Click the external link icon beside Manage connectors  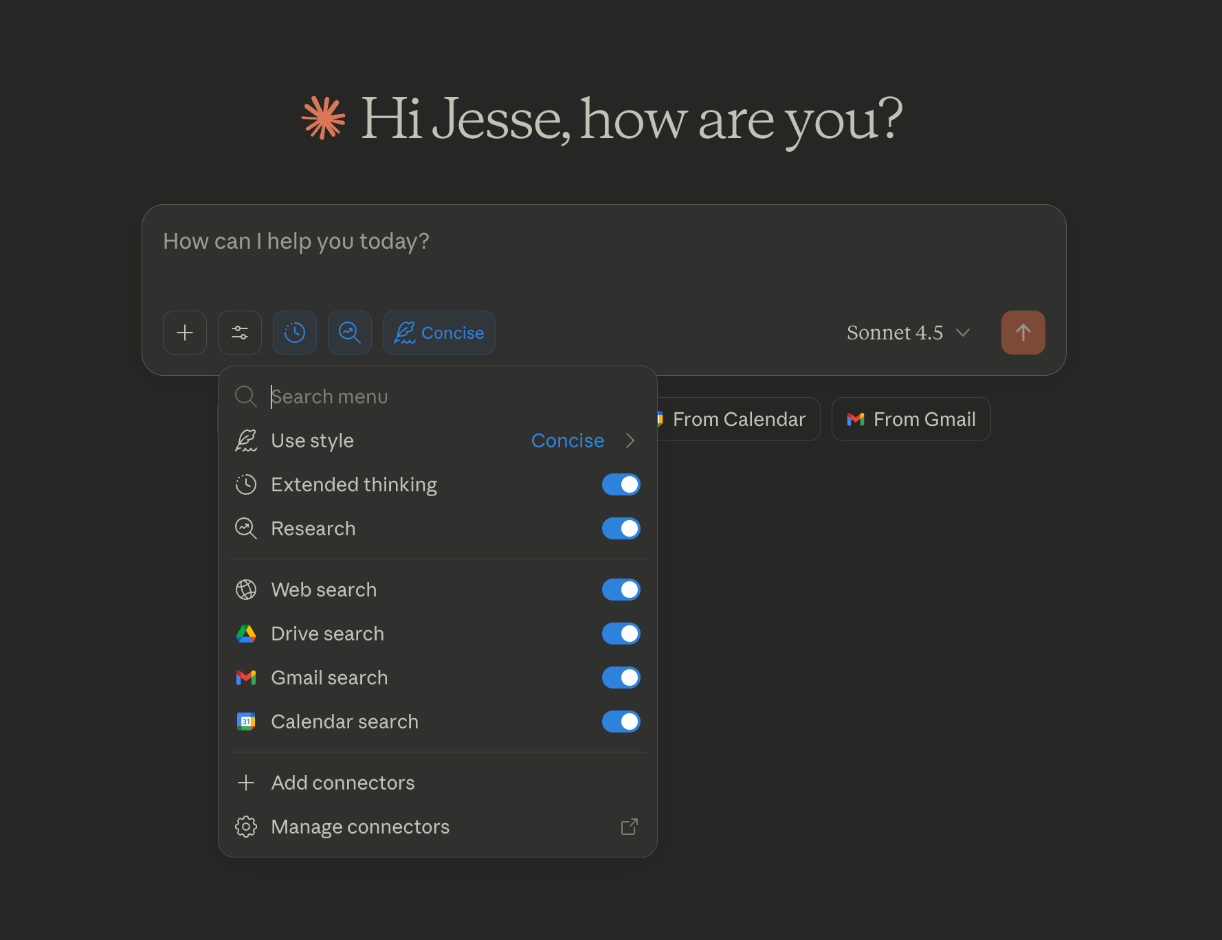click(x=629, y=827)
